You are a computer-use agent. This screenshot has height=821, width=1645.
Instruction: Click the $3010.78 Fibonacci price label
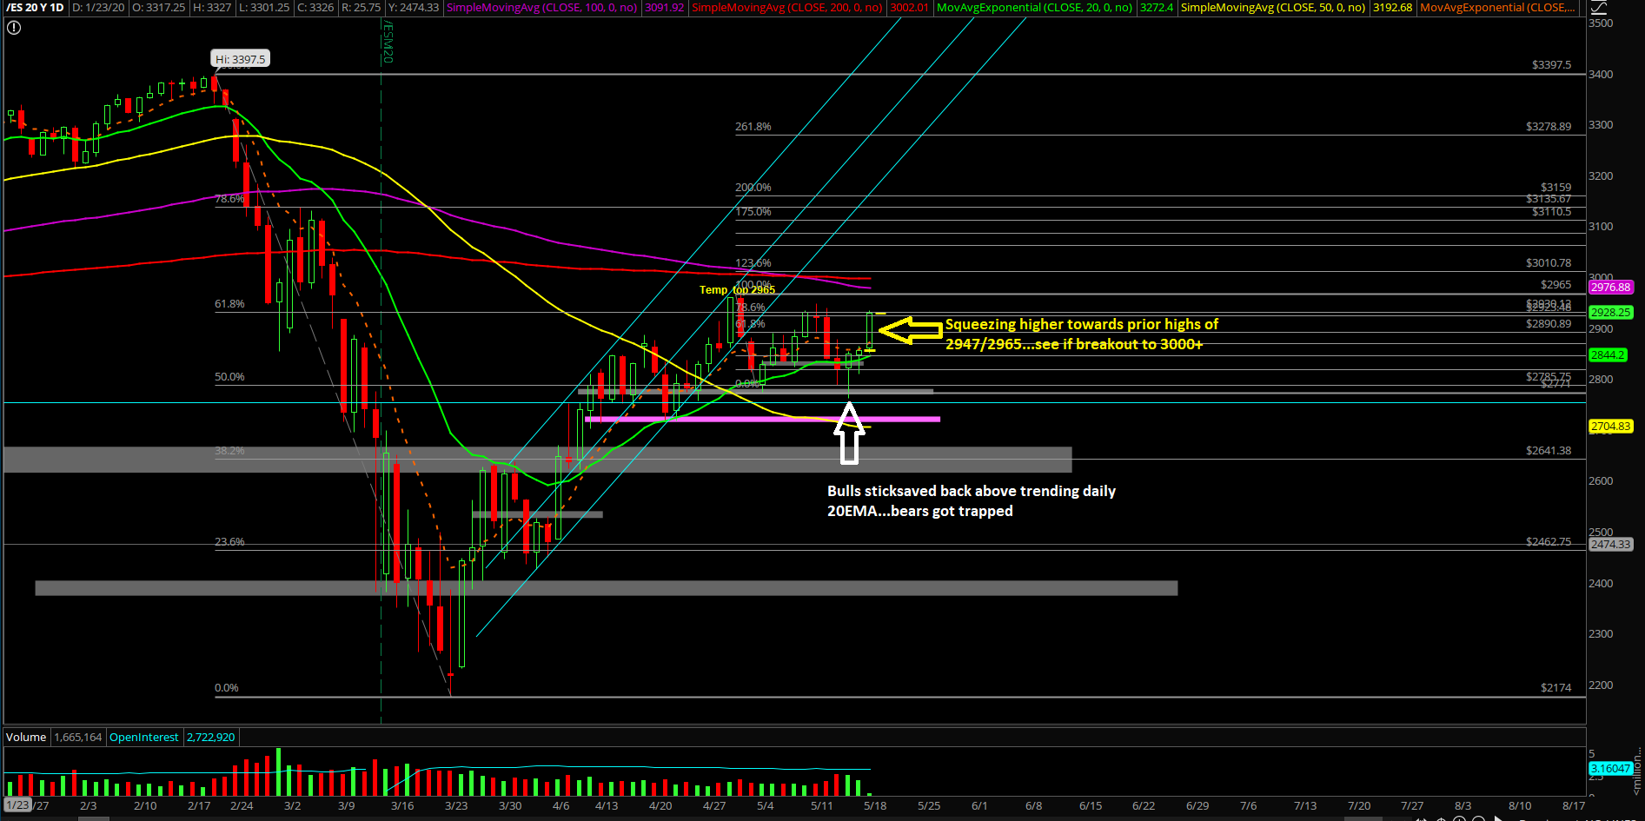[x=1549, y=263]
